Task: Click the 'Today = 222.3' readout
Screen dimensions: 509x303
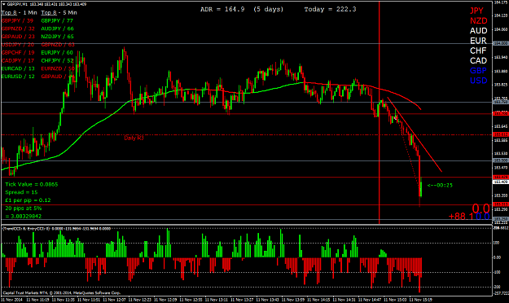Action: 330,9
